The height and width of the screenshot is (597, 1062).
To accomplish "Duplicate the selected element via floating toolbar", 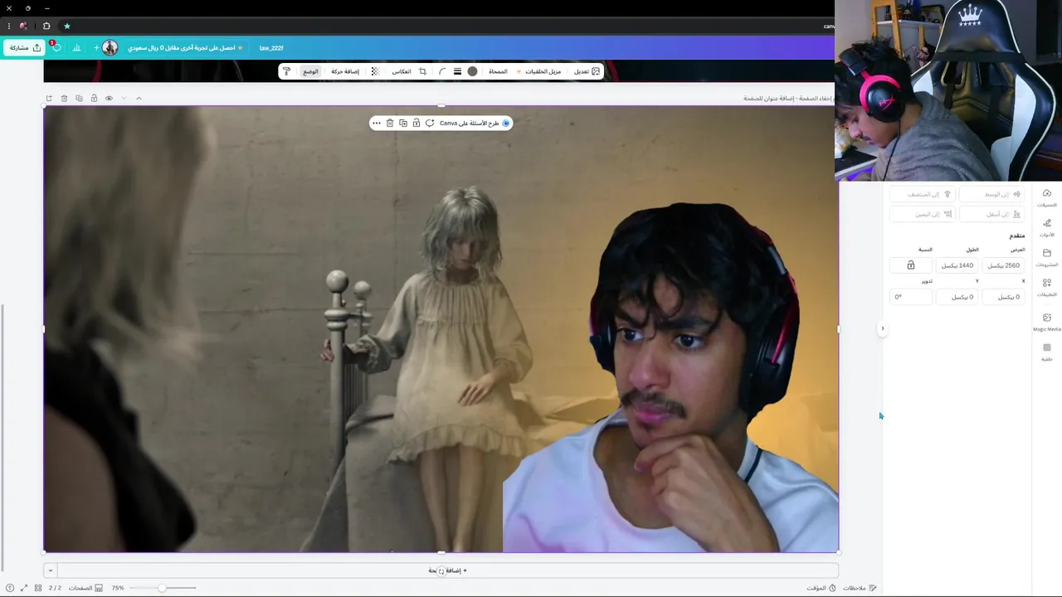I will pyautogui.click(x=403, y=123).
